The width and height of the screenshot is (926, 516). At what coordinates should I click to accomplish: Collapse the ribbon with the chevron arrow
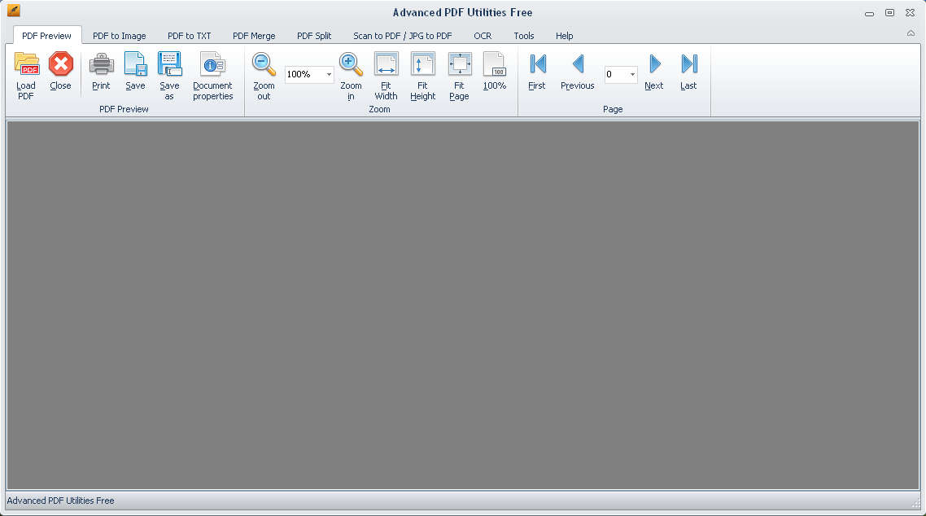click(x=911, y=33)
